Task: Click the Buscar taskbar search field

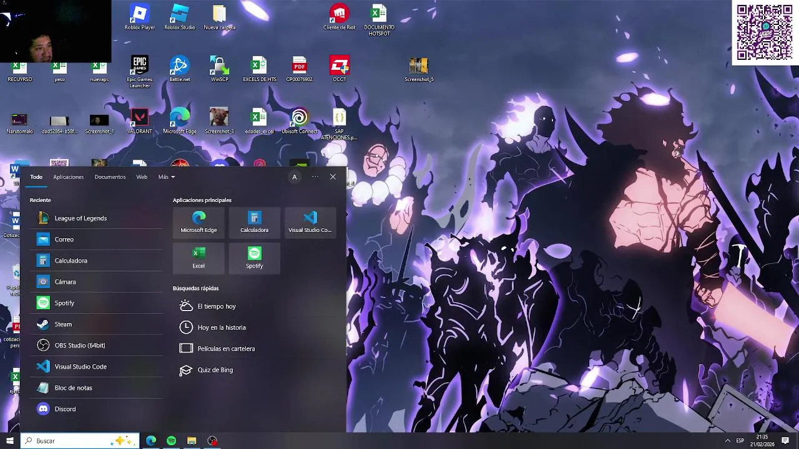Action: (x=80, y=441)
